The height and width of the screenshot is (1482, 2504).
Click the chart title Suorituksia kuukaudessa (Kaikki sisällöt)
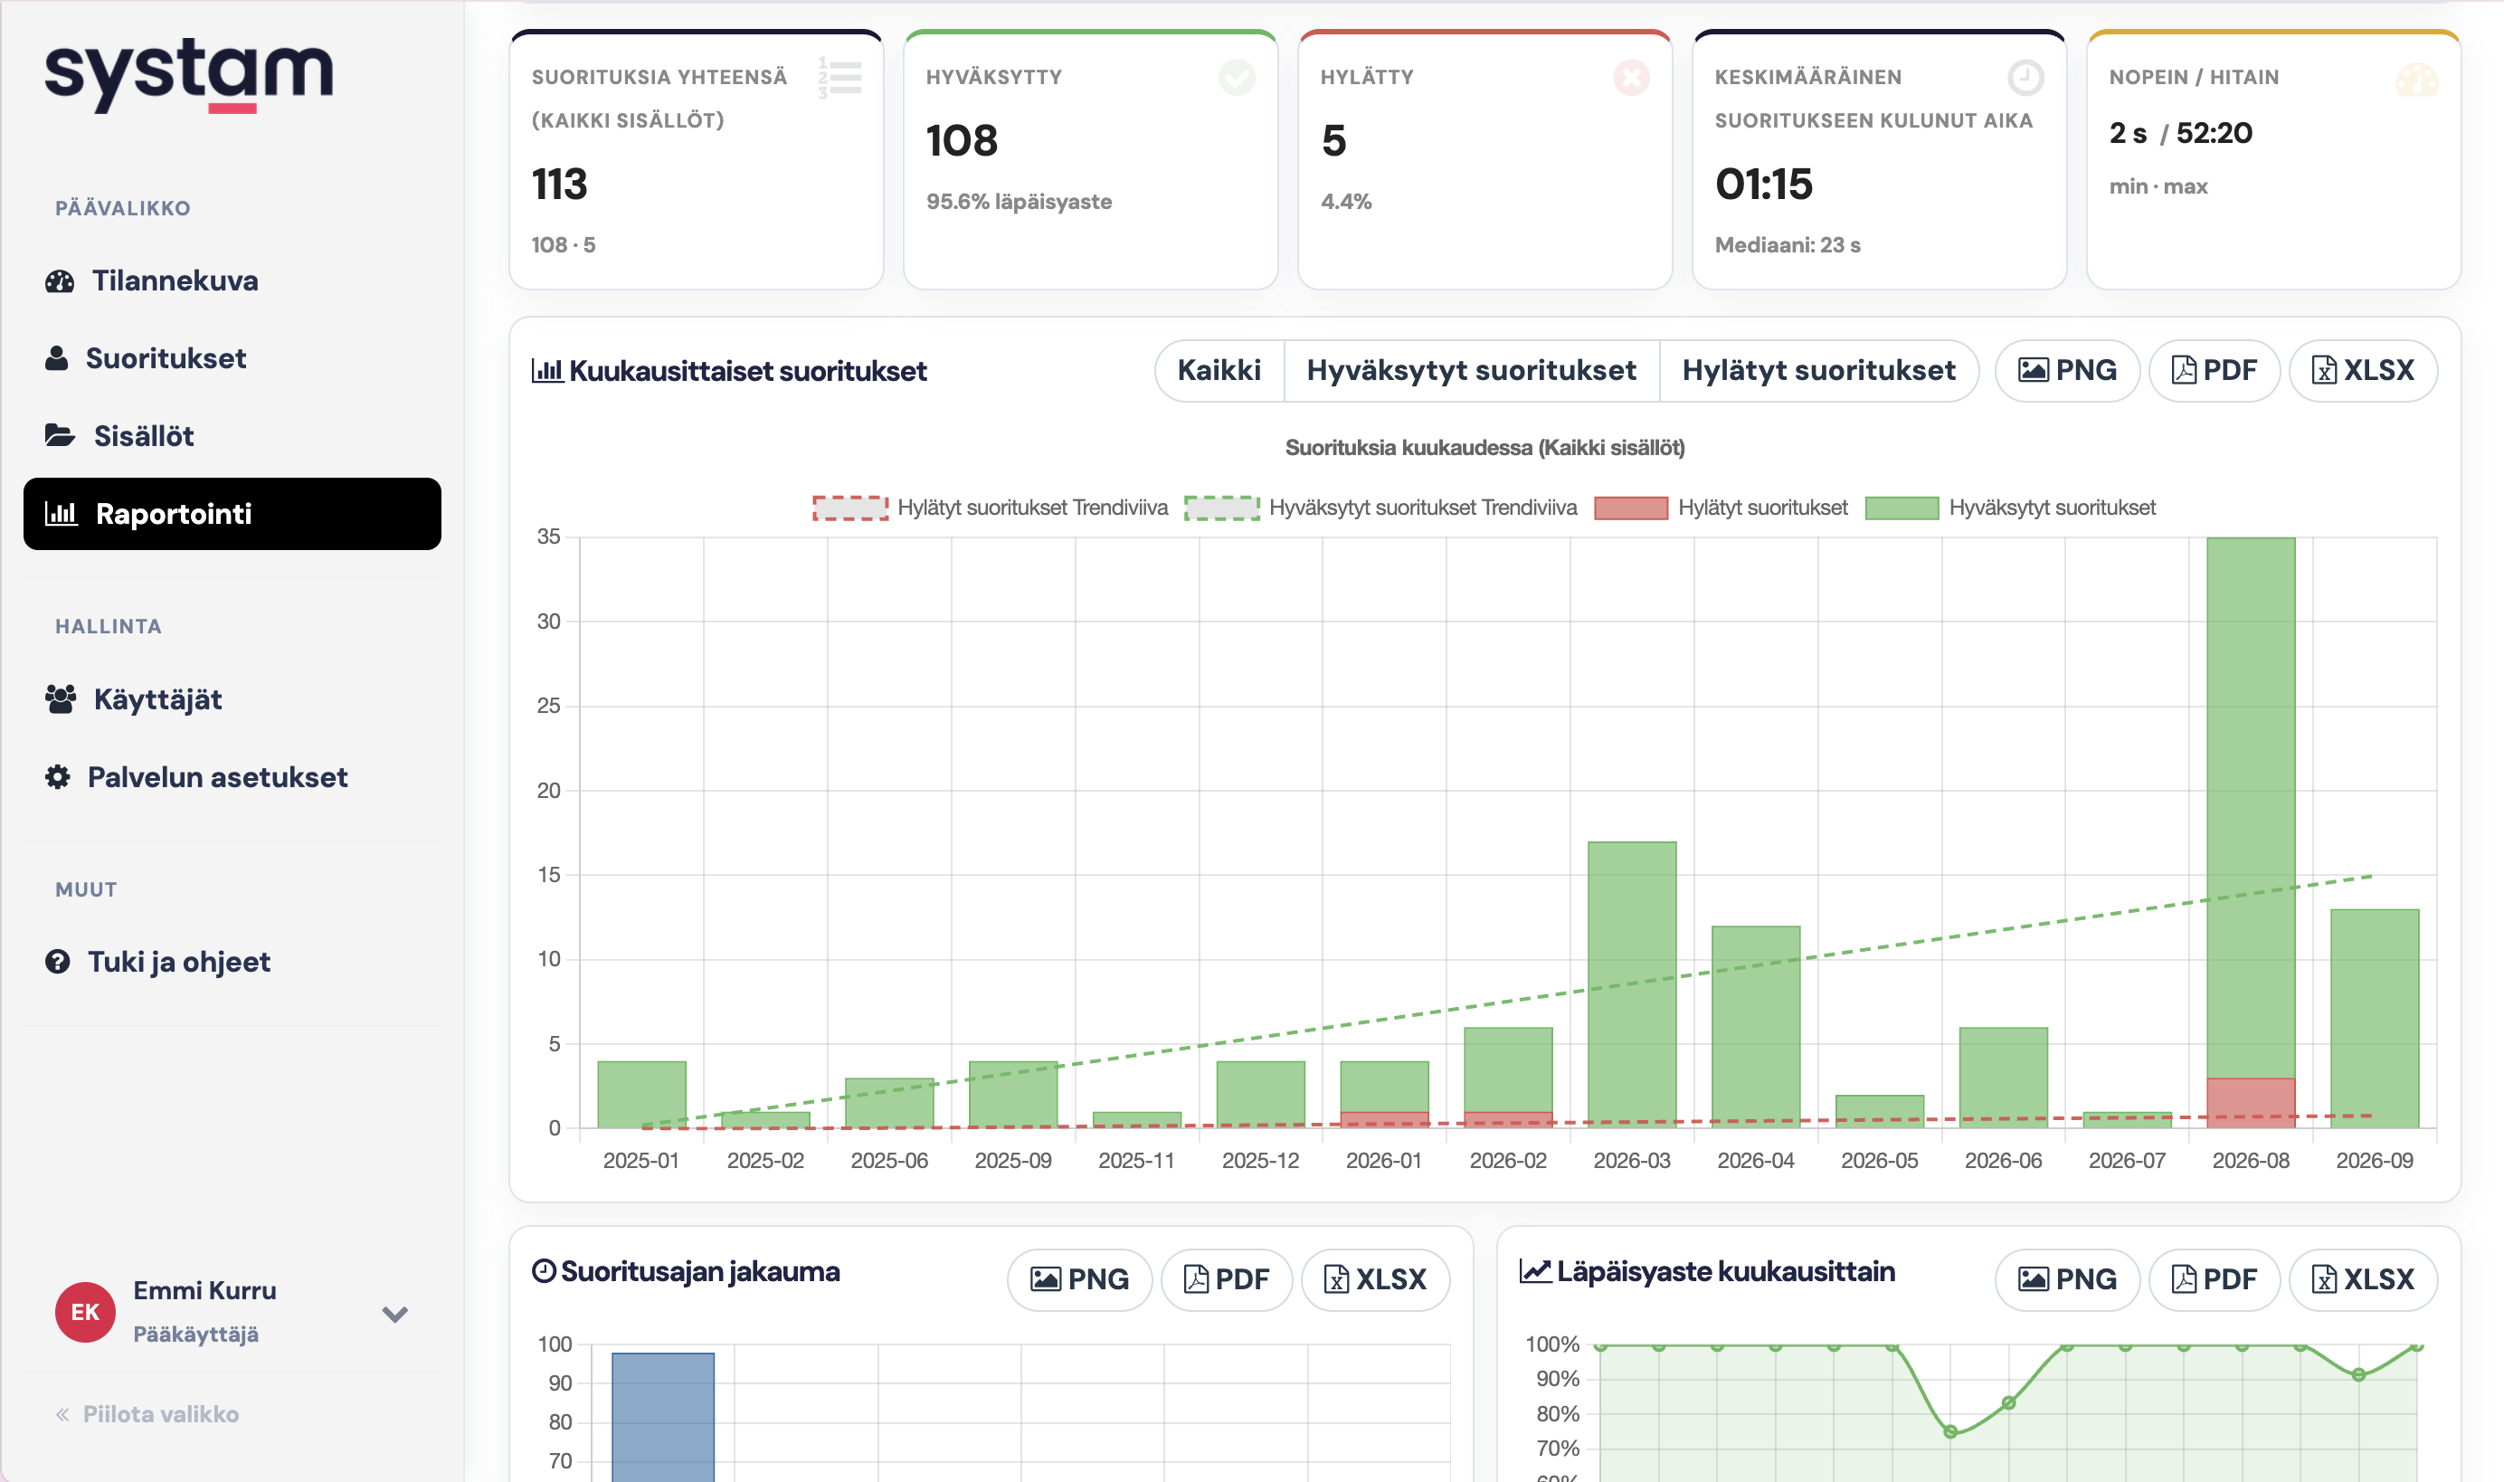tap(1484, 447)
